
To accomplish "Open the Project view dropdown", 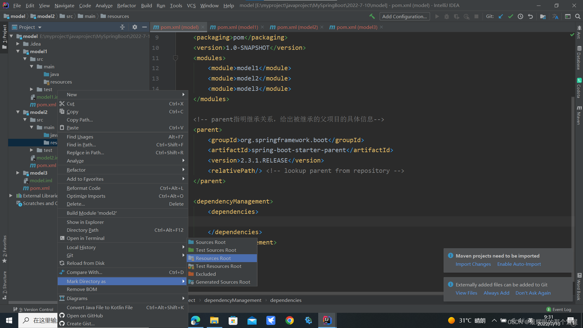I will [x=40, y=27].
